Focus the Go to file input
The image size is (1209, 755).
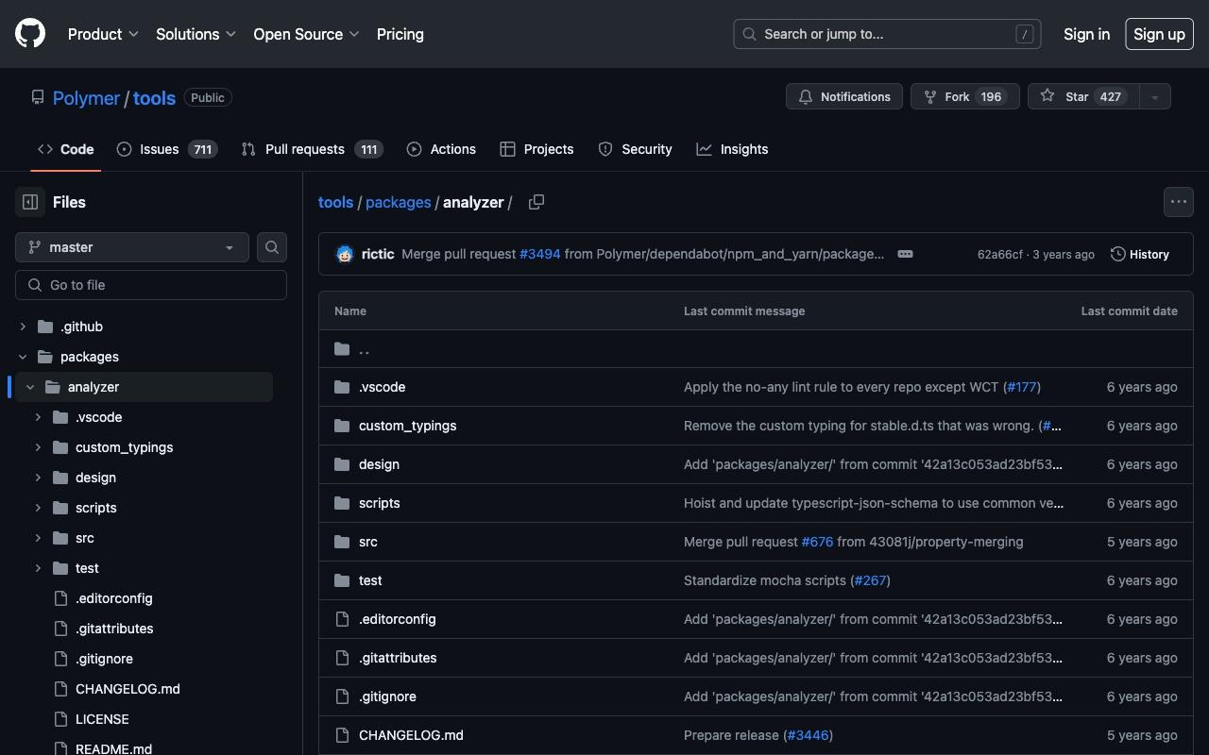(x=151, y=285)
